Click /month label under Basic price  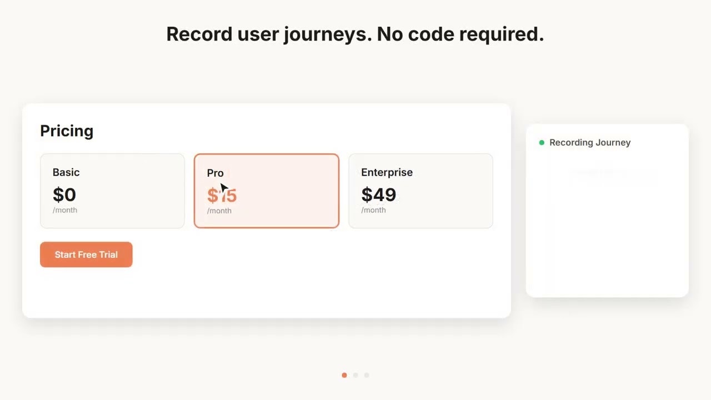click(65, 210)
